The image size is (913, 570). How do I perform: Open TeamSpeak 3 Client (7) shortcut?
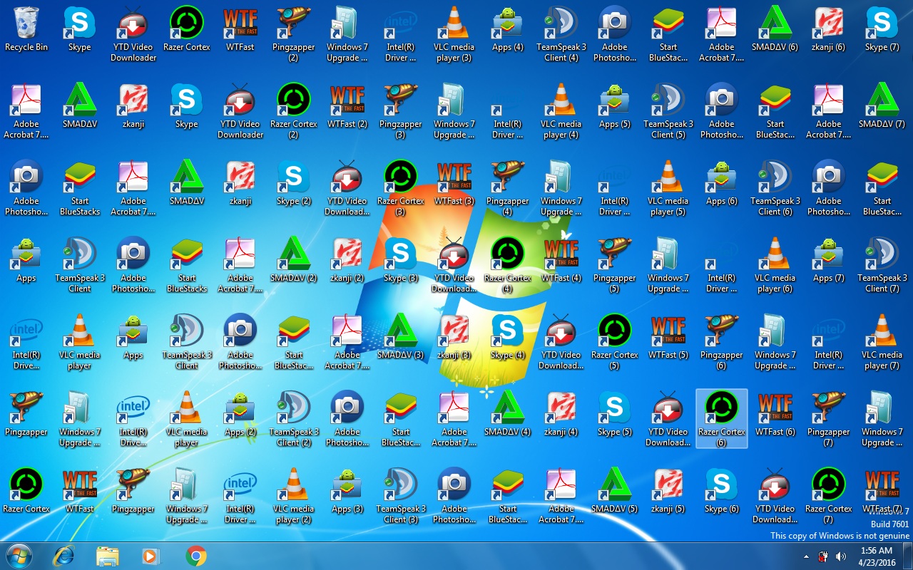(x=882, y=265)
